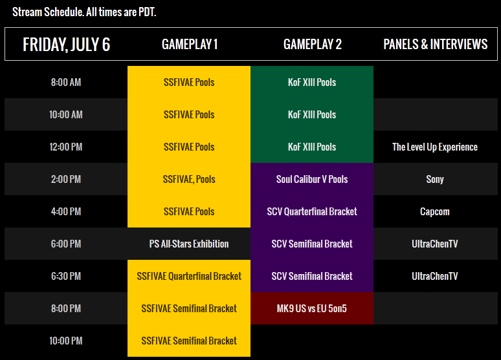Click PS All-Stars Exhibition entry
This screenshot has width=501, height=360.
(189, 244)
